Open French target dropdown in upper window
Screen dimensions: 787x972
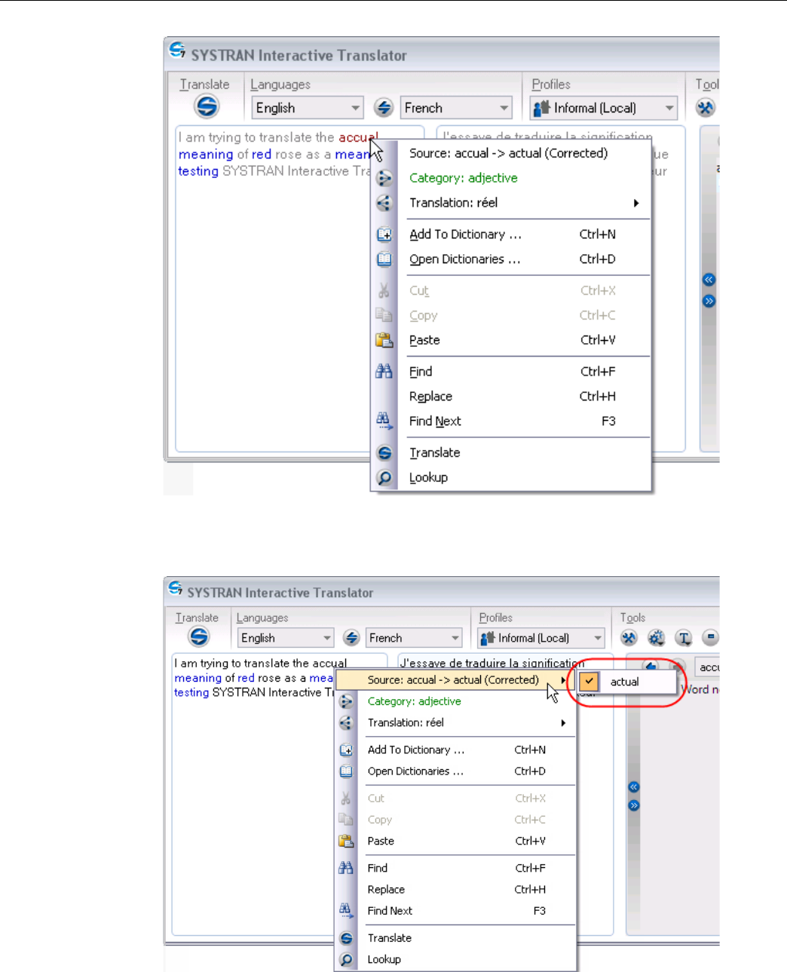[456, 108]
